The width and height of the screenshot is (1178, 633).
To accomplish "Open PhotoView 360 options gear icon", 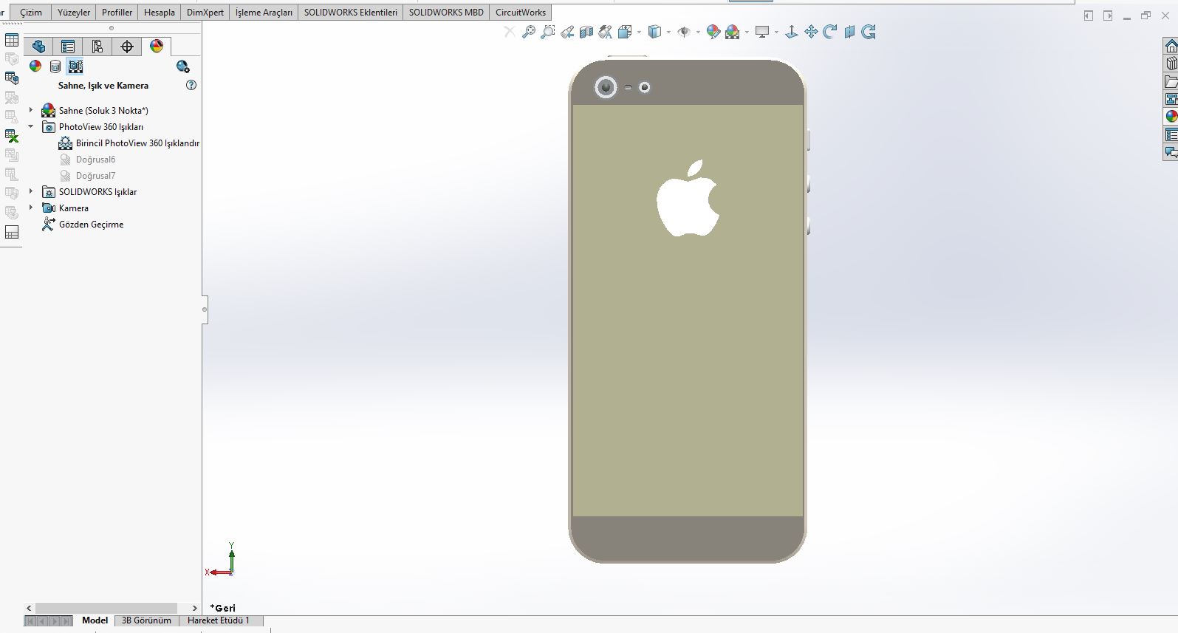I will [183, 66].
